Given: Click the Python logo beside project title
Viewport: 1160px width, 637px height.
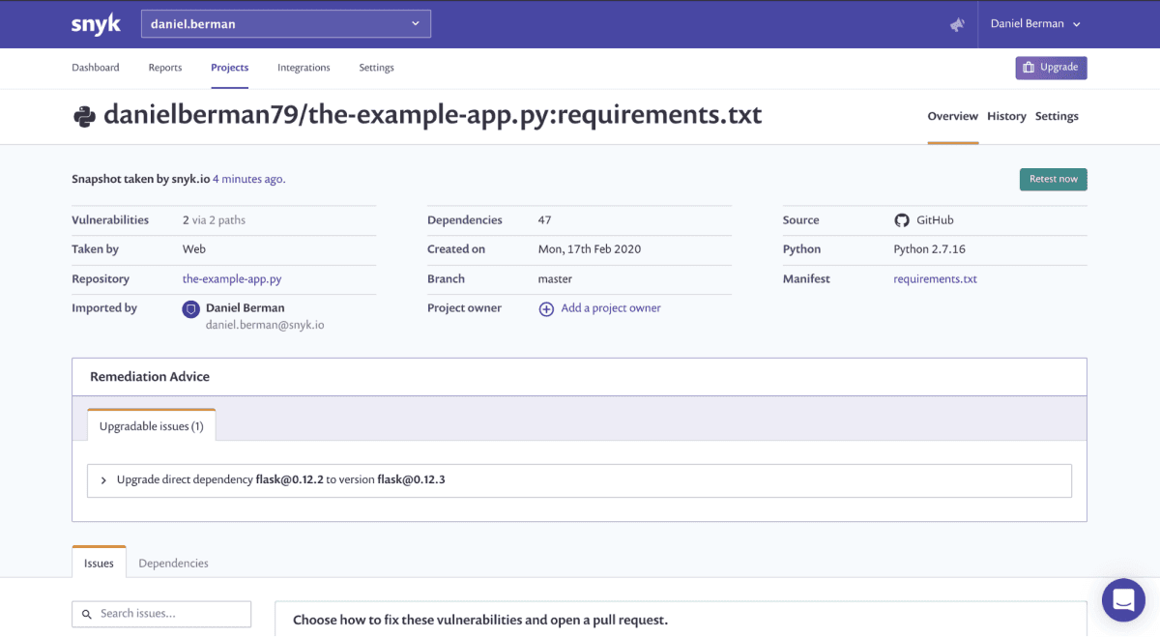Looking at the screenshot, I should point(84,117).
